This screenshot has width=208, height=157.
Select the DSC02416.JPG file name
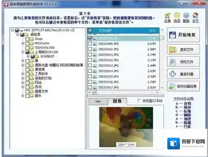point(108,82)
